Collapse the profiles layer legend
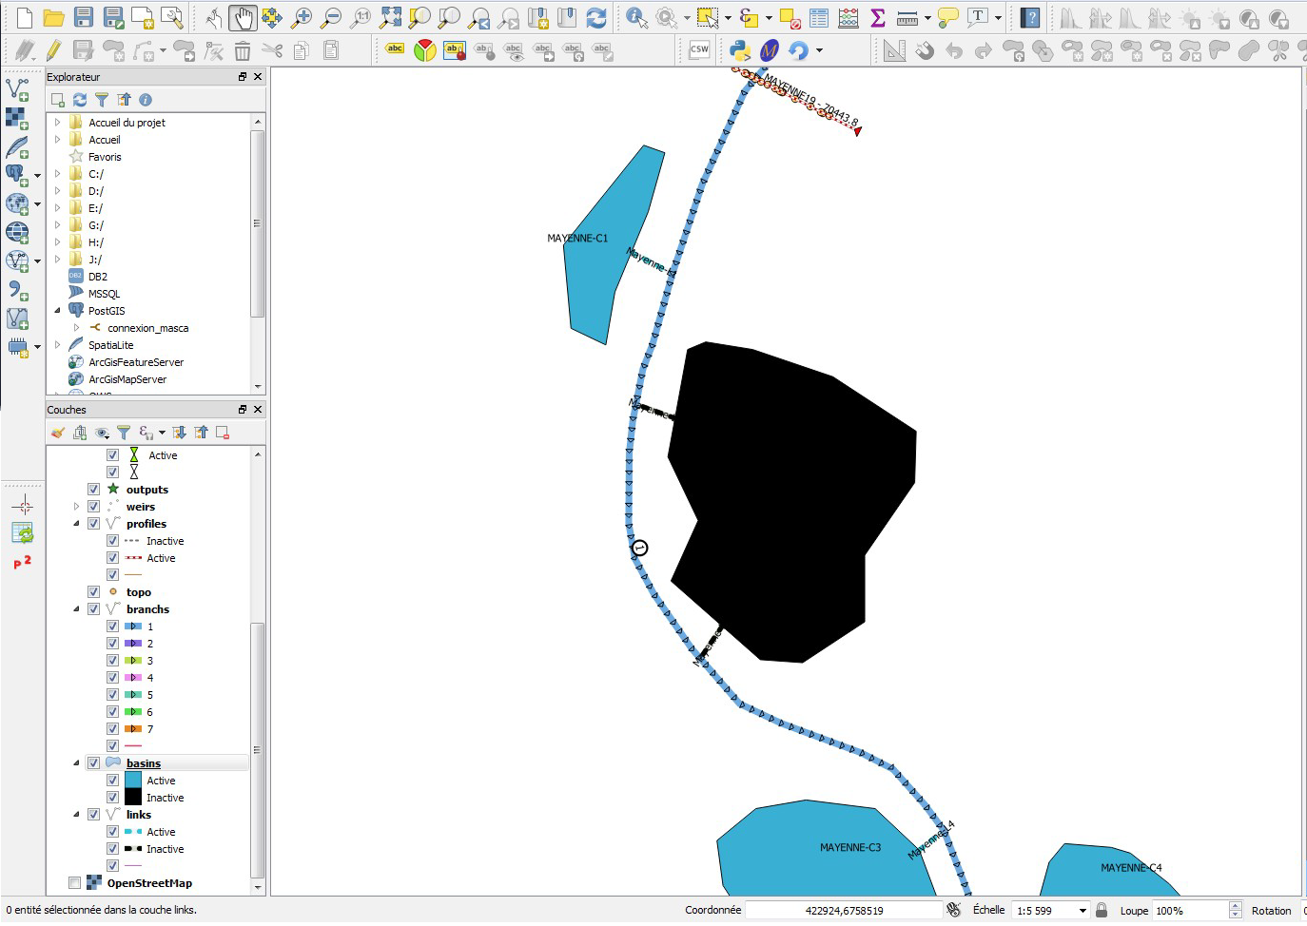The width and height of the screenshot is (1307, 926). [x=76, y=524]
